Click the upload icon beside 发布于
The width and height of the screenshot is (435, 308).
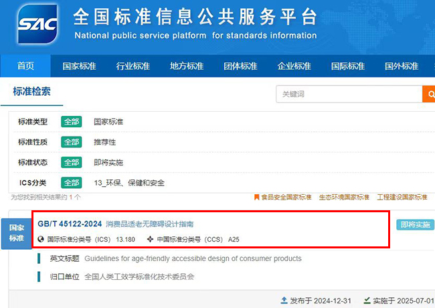(x=284, y=300)
